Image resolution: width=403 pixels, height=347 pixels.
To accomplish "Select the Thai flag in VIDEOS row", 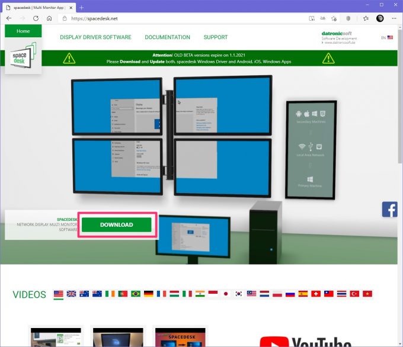I will [x=341, y=294].
